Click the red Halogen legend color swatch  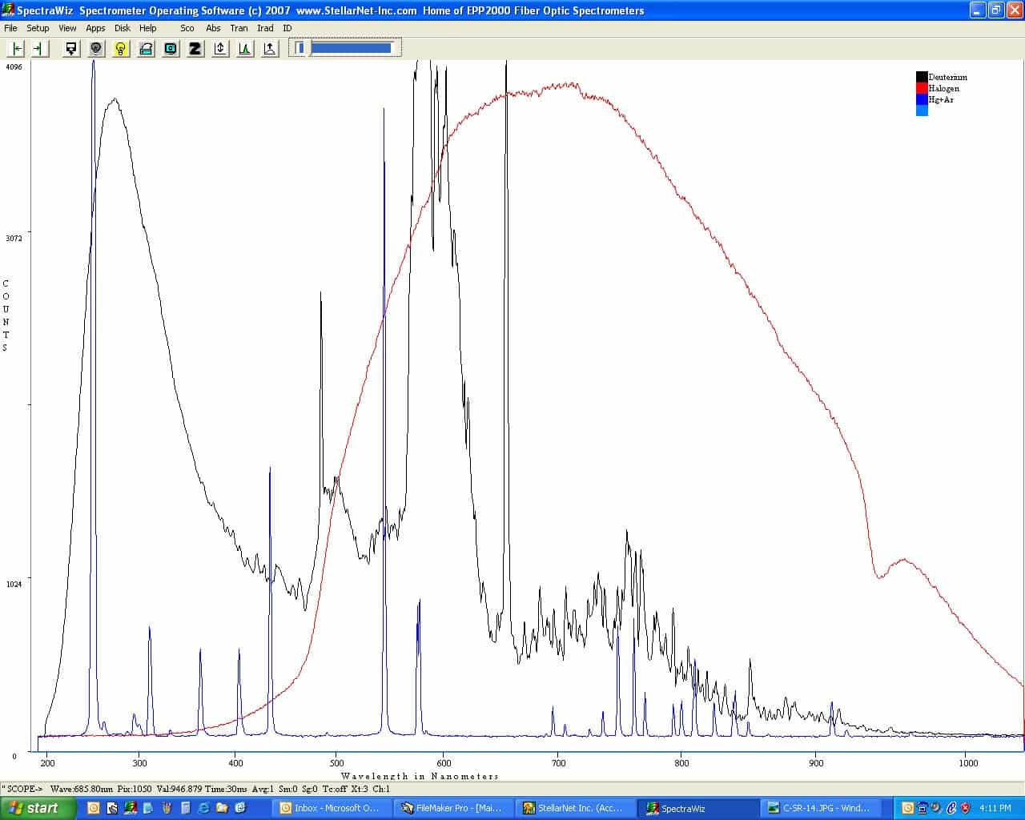pos(922,88)
